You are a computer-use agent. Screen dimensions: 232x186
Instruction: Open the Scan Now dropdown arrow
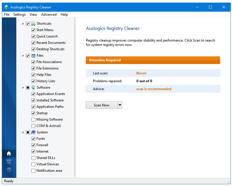pyautogui.click(x=120, y=105)
